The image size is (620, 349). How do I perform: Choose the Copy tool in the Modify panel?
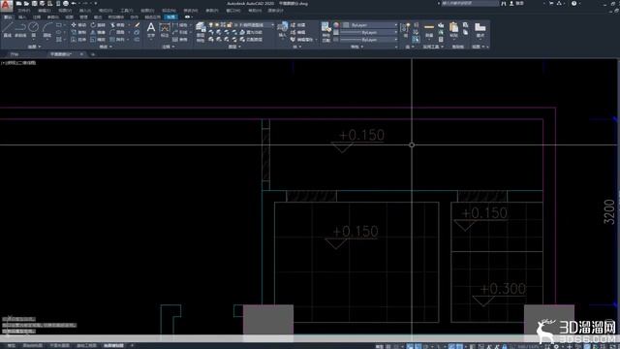pyautogui.click(x=78, y=32)
